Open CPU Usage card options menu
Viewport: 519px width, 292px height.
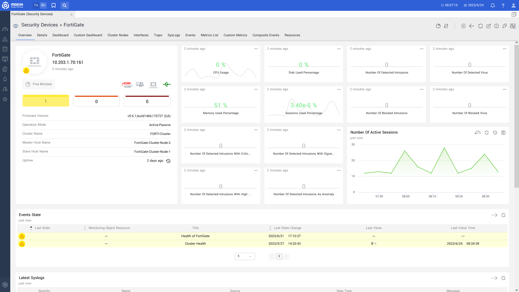(256, 49)
